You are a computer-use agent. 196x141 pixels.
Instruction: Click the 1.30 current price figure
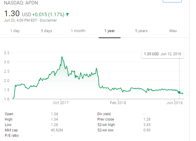click(x=12, y=13)
